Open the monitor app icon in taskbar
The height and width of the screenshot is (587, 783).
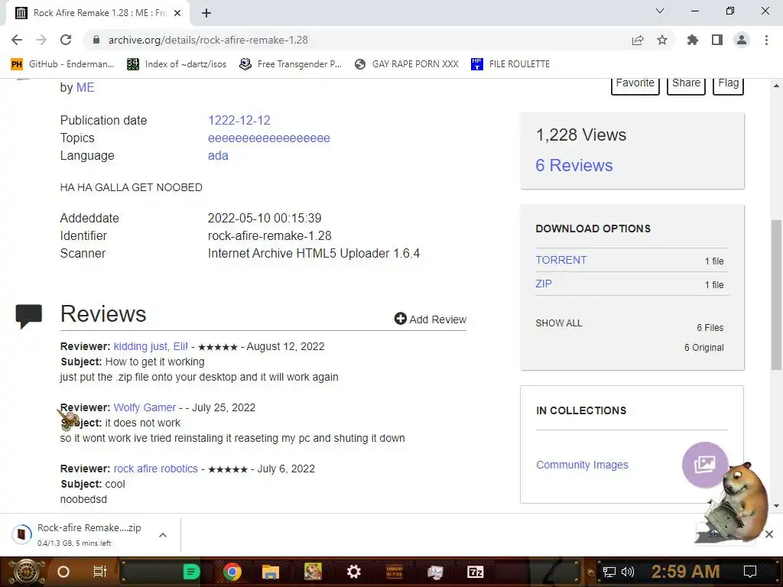435,572
